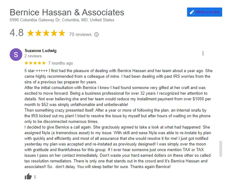Click the Bernice Hassan & Associates heading
This screenshot has height=185, width=235.
click(67, 12)
